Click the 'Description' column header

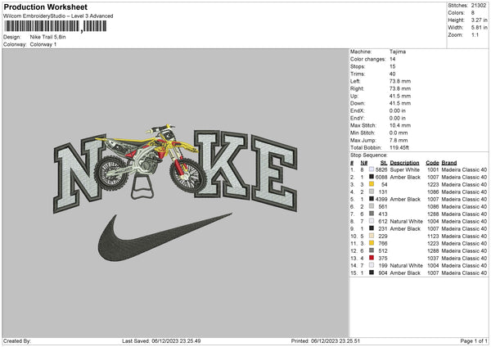404,163
